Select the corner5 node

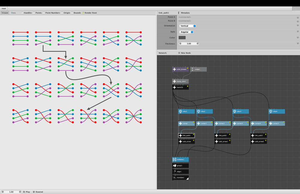tap(277, 123)
